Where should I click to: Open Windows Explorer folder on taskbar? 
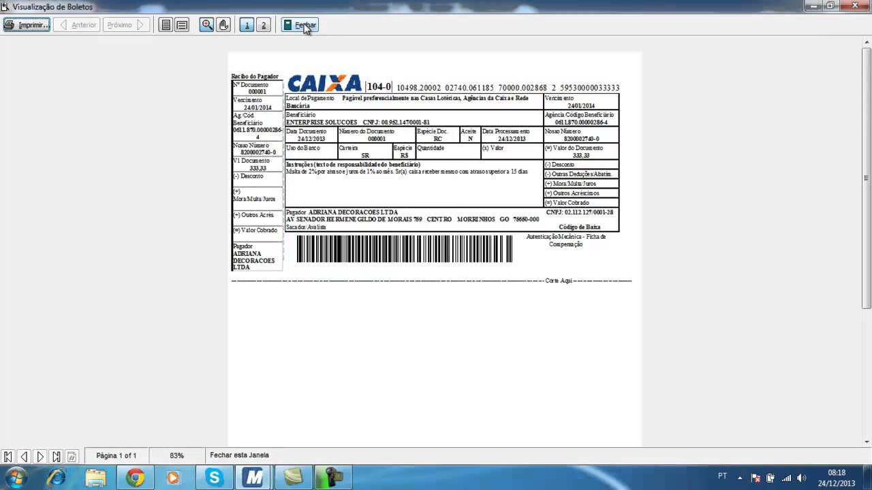(96, 478)
